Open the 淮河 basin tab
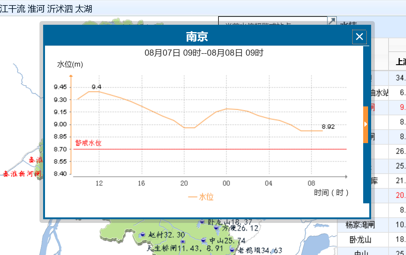This screenshot has height=255, width=406. (36, 9)
